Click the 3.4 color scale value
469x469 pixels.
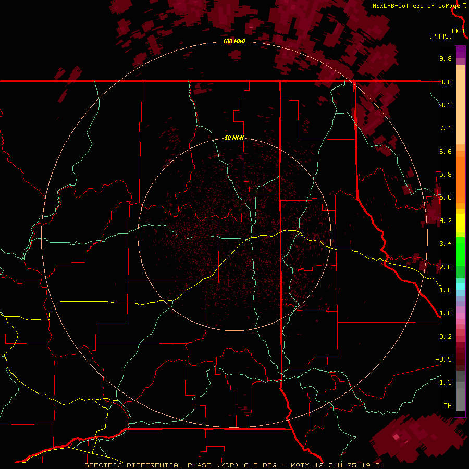(x=446, y=244)
